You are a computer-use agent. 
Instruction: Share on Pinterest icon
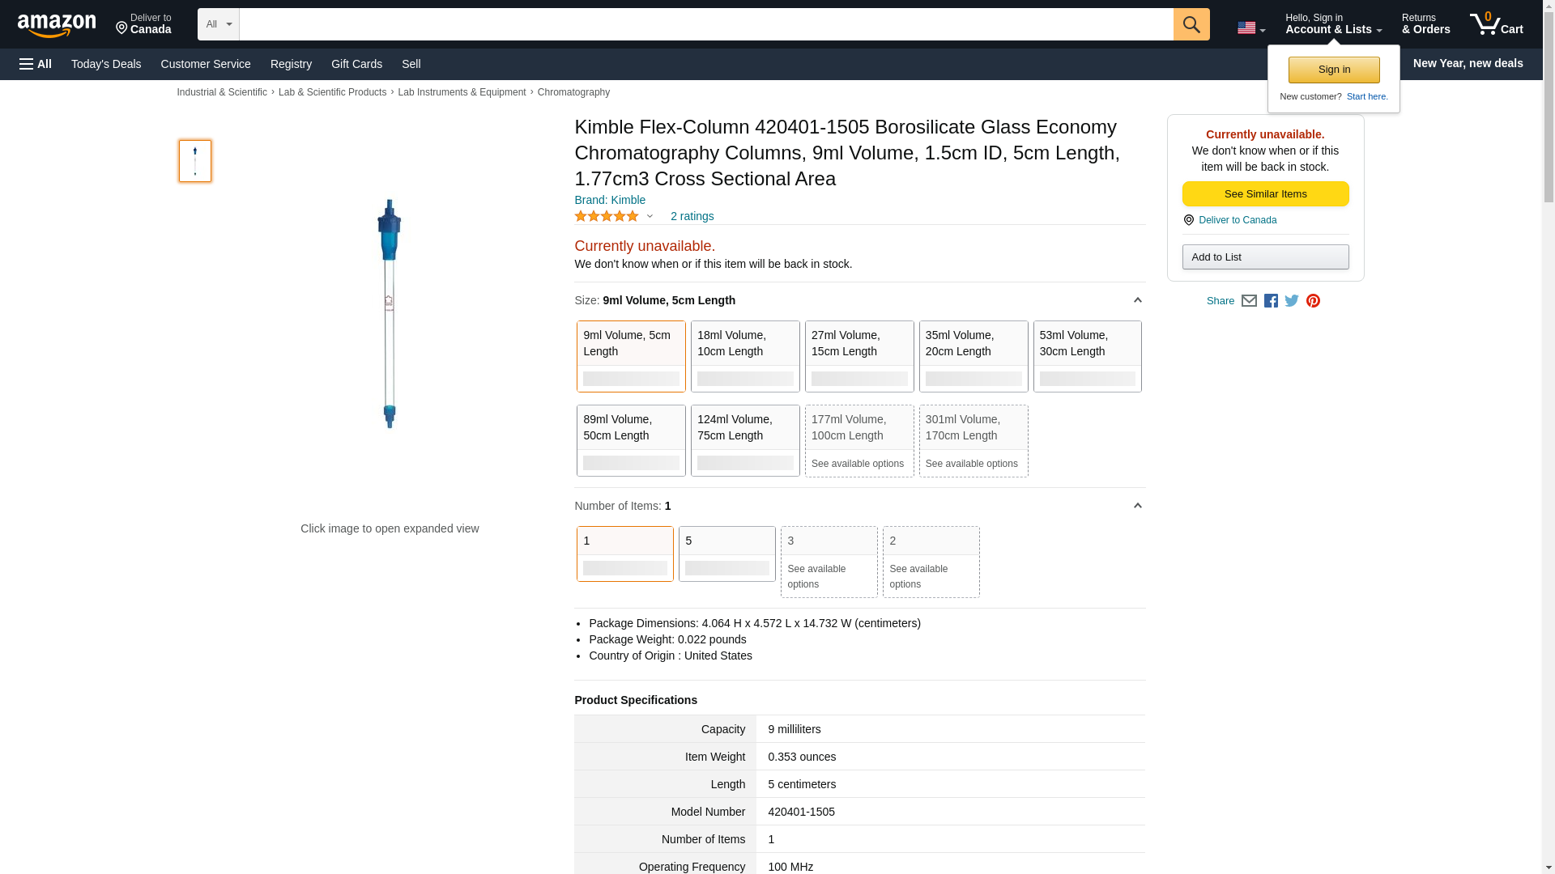point(1313,301)
